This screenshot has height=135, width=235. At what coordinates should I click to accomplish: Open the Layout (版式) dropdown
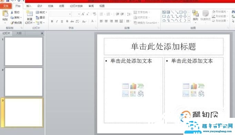pyautogui.click(x=41, y=12)
